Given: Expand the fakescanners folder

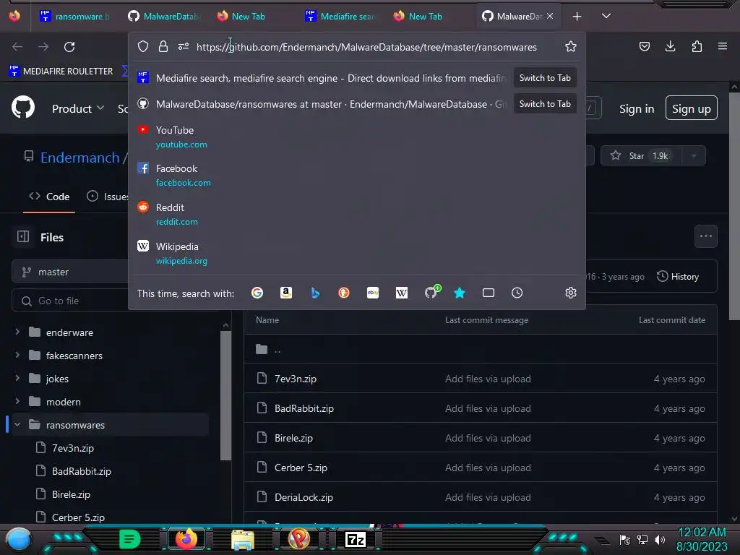Looking at the screenshot, I should [17, 355].
